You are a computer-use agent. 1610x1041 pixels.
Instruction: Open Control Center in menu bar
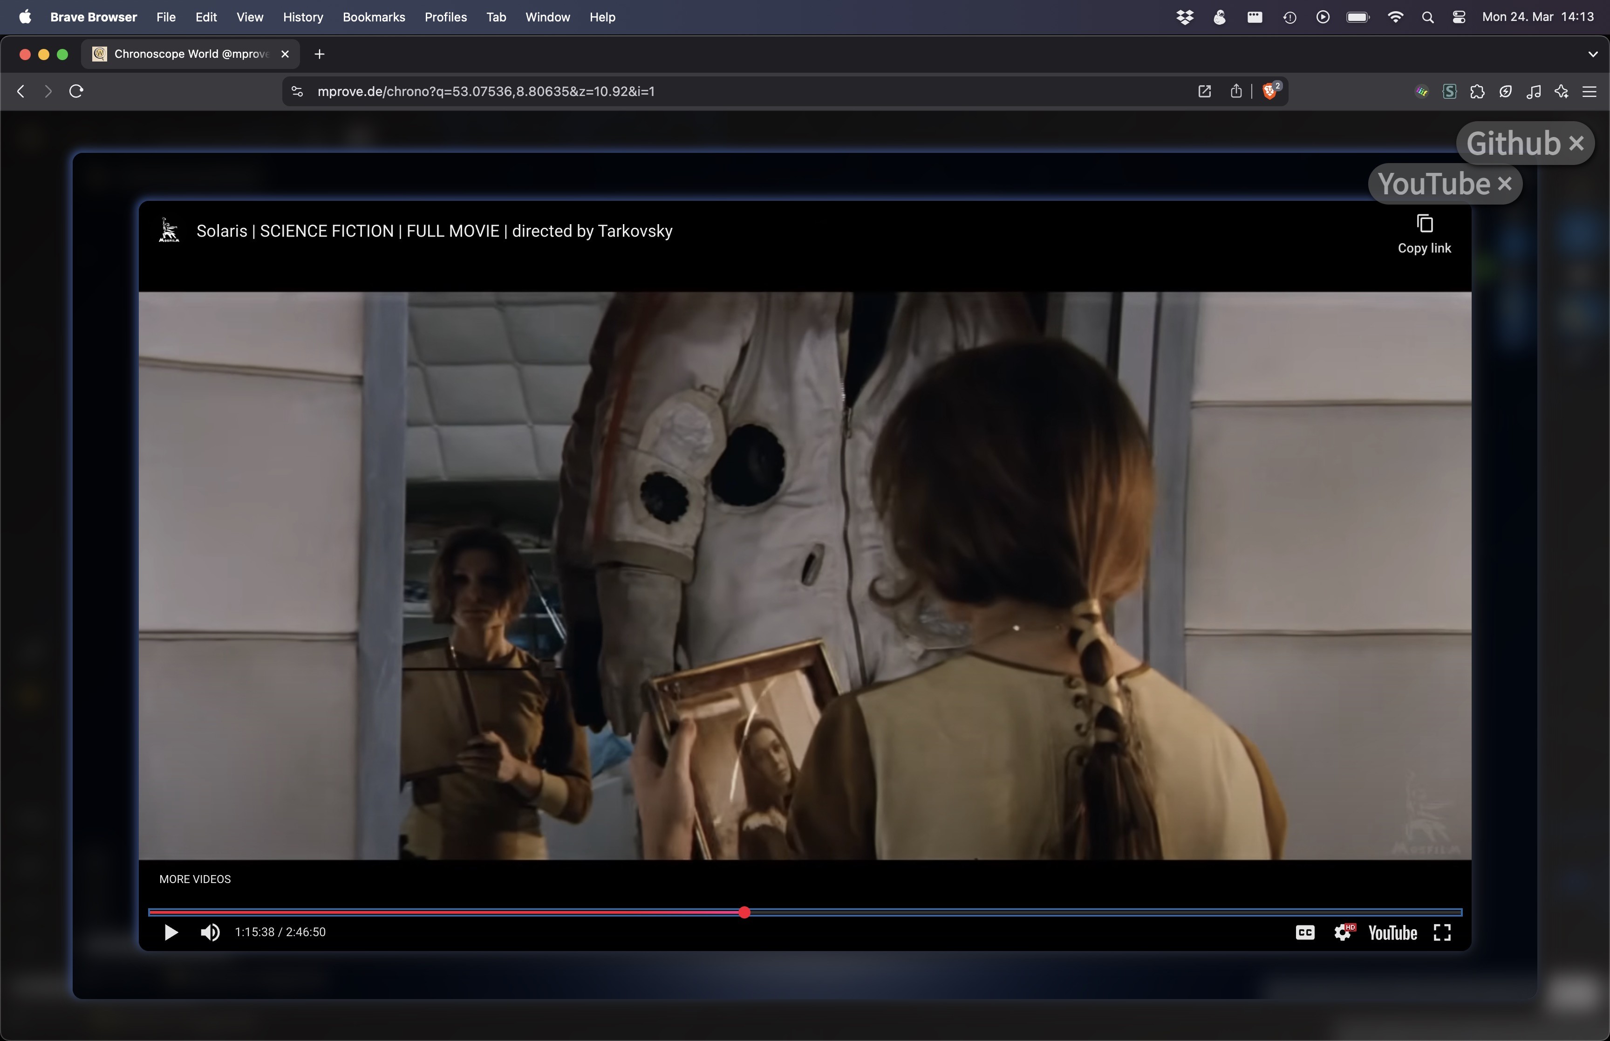coord(1459,17)
